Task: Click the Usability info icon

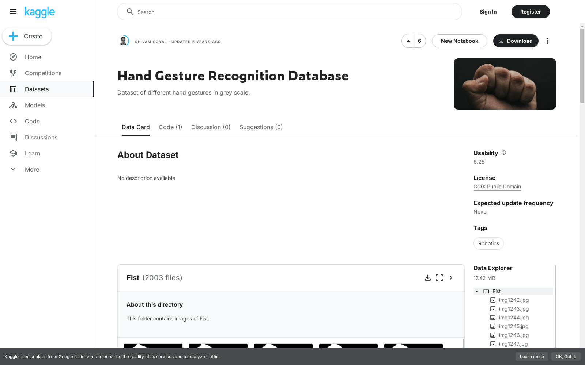Action: tap(504, 153)
